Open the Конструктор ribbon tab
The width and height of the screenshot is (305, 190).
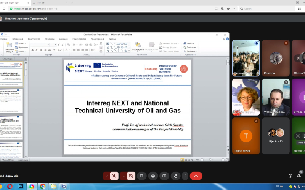point(34,39)
